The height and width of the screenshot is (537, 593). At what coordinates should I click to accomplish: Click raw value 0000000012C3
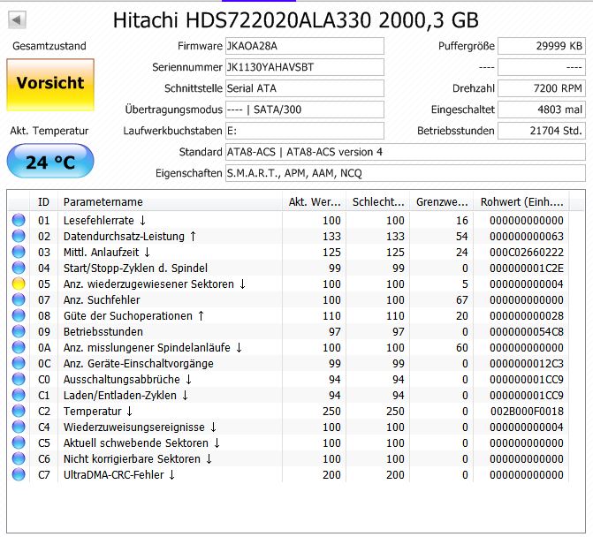click(527, 364)
